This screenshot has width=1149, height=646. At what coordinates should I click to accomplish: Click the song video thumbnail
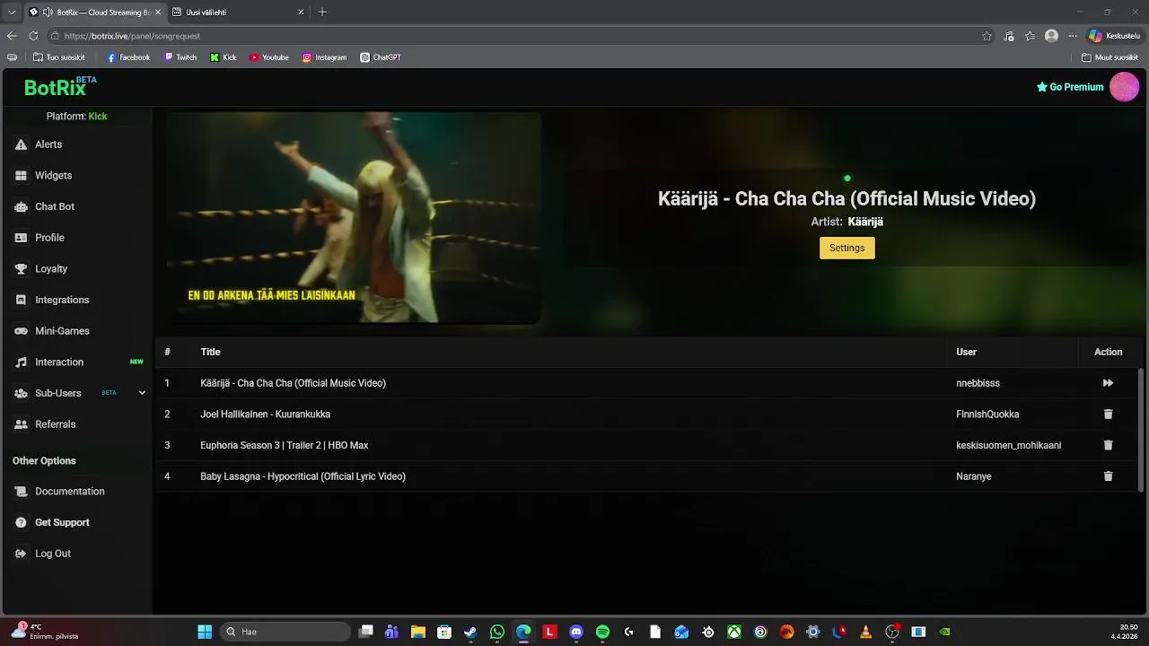point(354,217)
